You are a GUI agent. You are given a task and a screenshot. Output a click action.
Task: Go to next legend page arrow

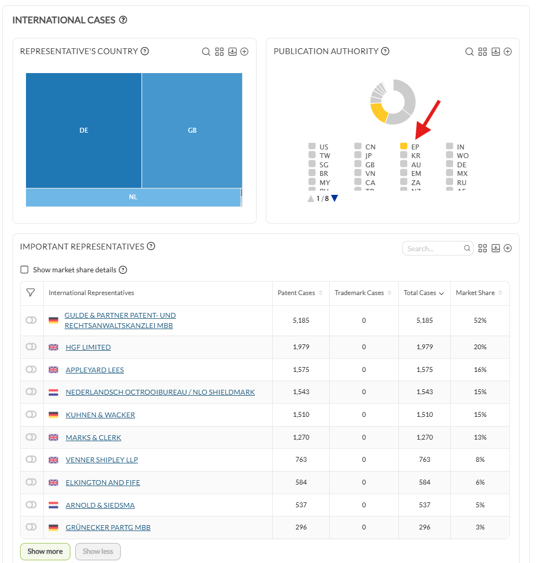pyautogui.click(x=335, y=198)
